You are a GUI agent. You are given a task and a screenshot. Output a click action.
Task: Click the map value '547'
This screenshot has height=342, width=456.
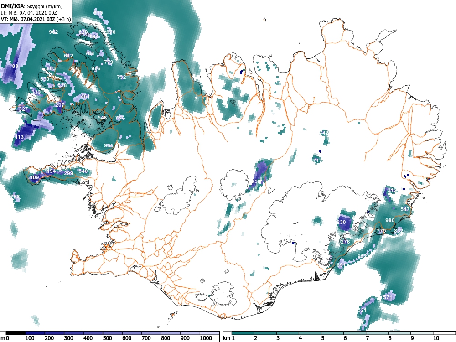(405, 209)
